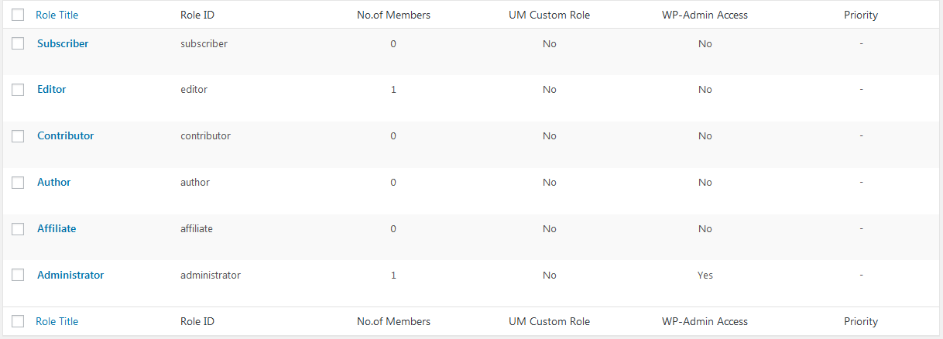Toggle select-all checkbox in table header
The image size is (943, 339).
point(18,15)
